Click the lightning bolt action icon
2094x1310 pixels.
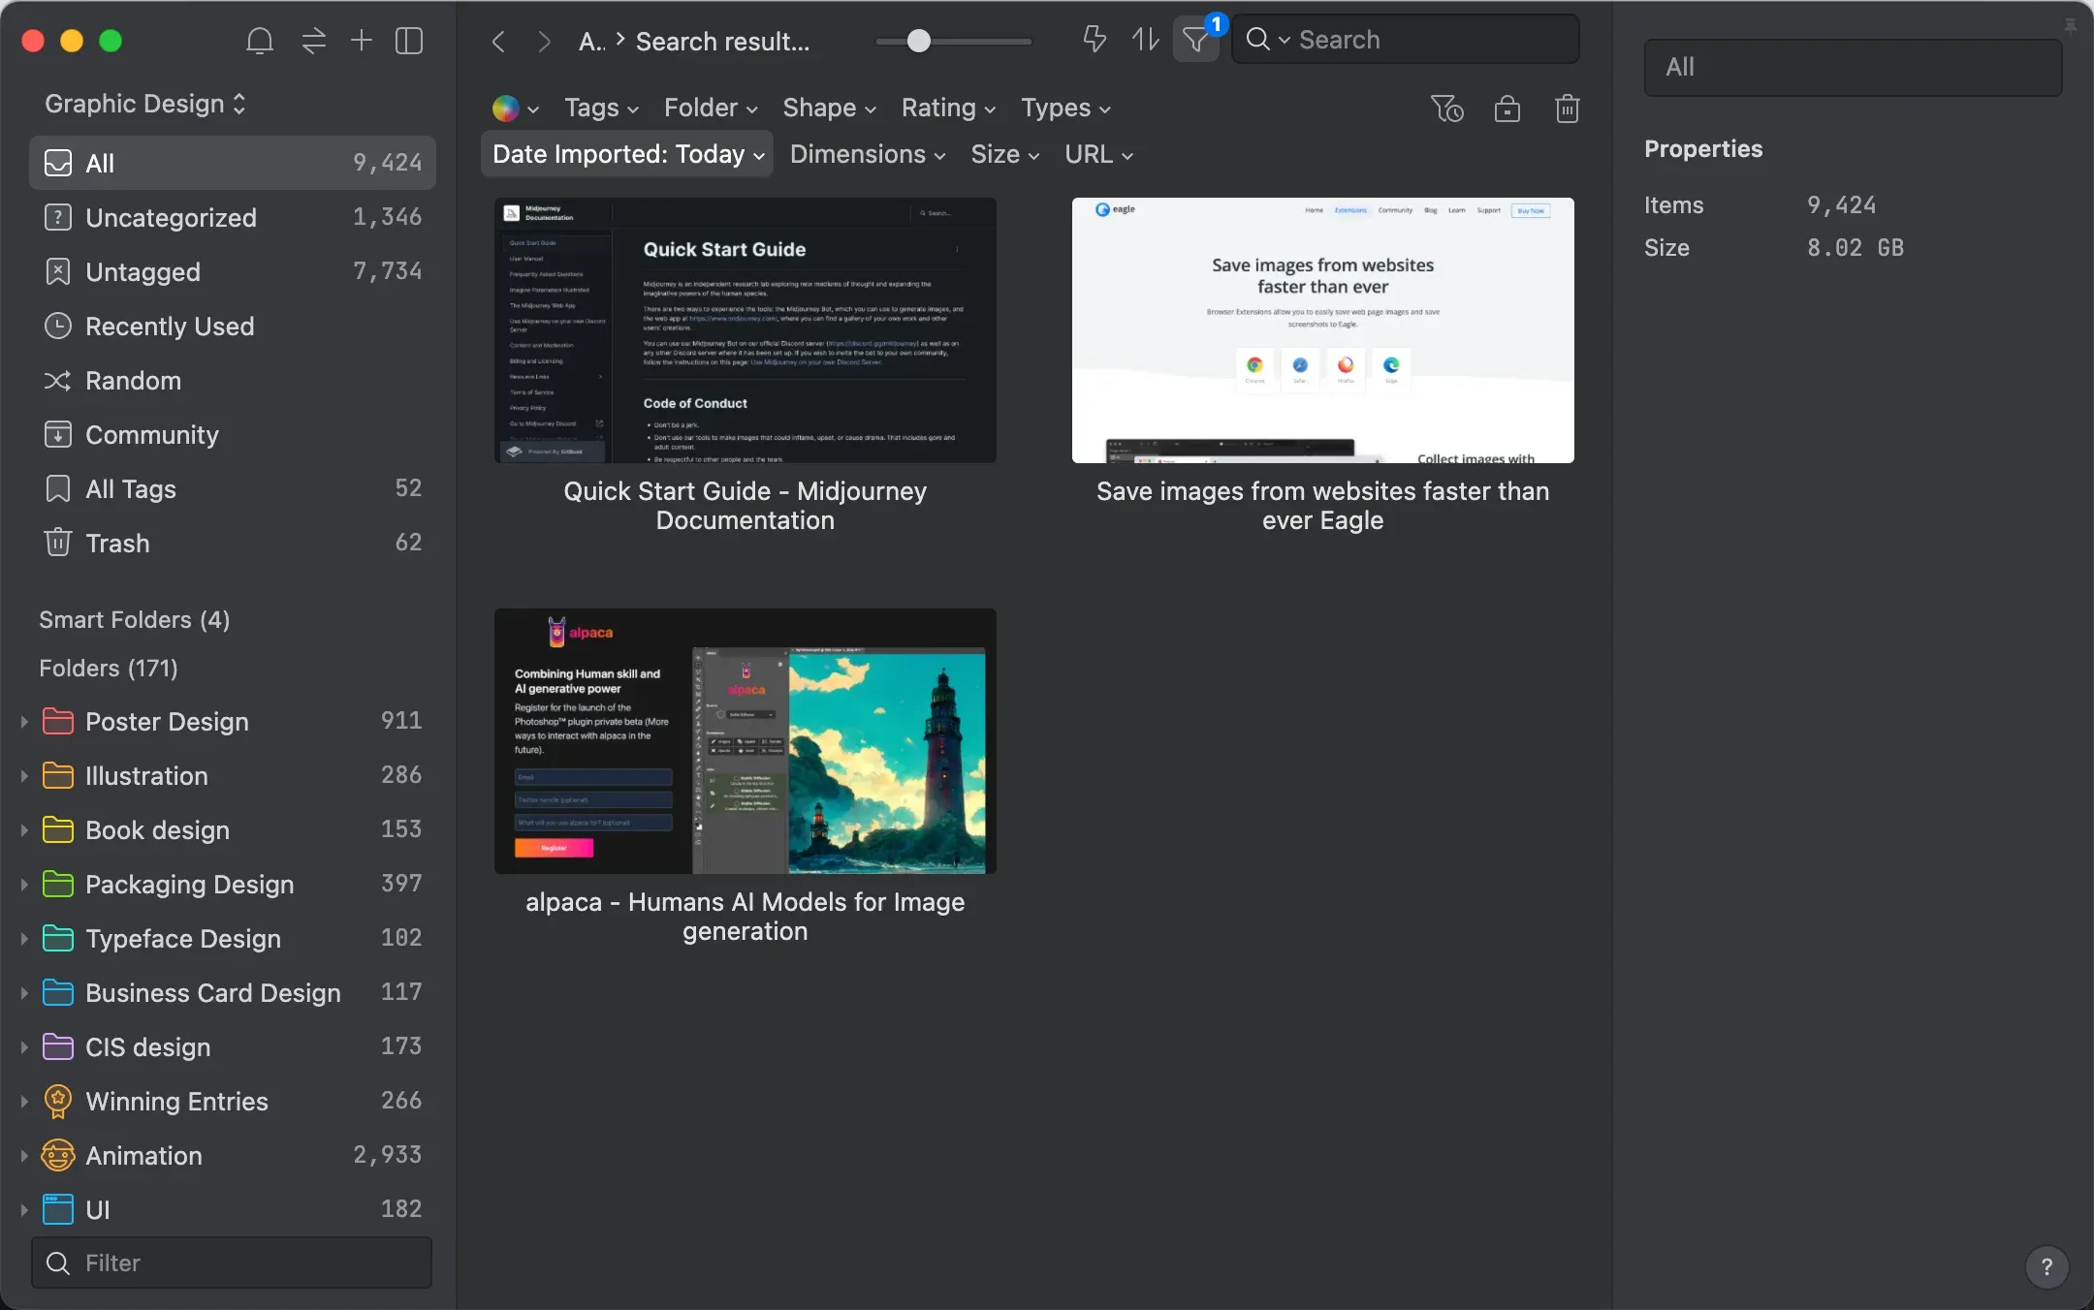click(1095, 40)
